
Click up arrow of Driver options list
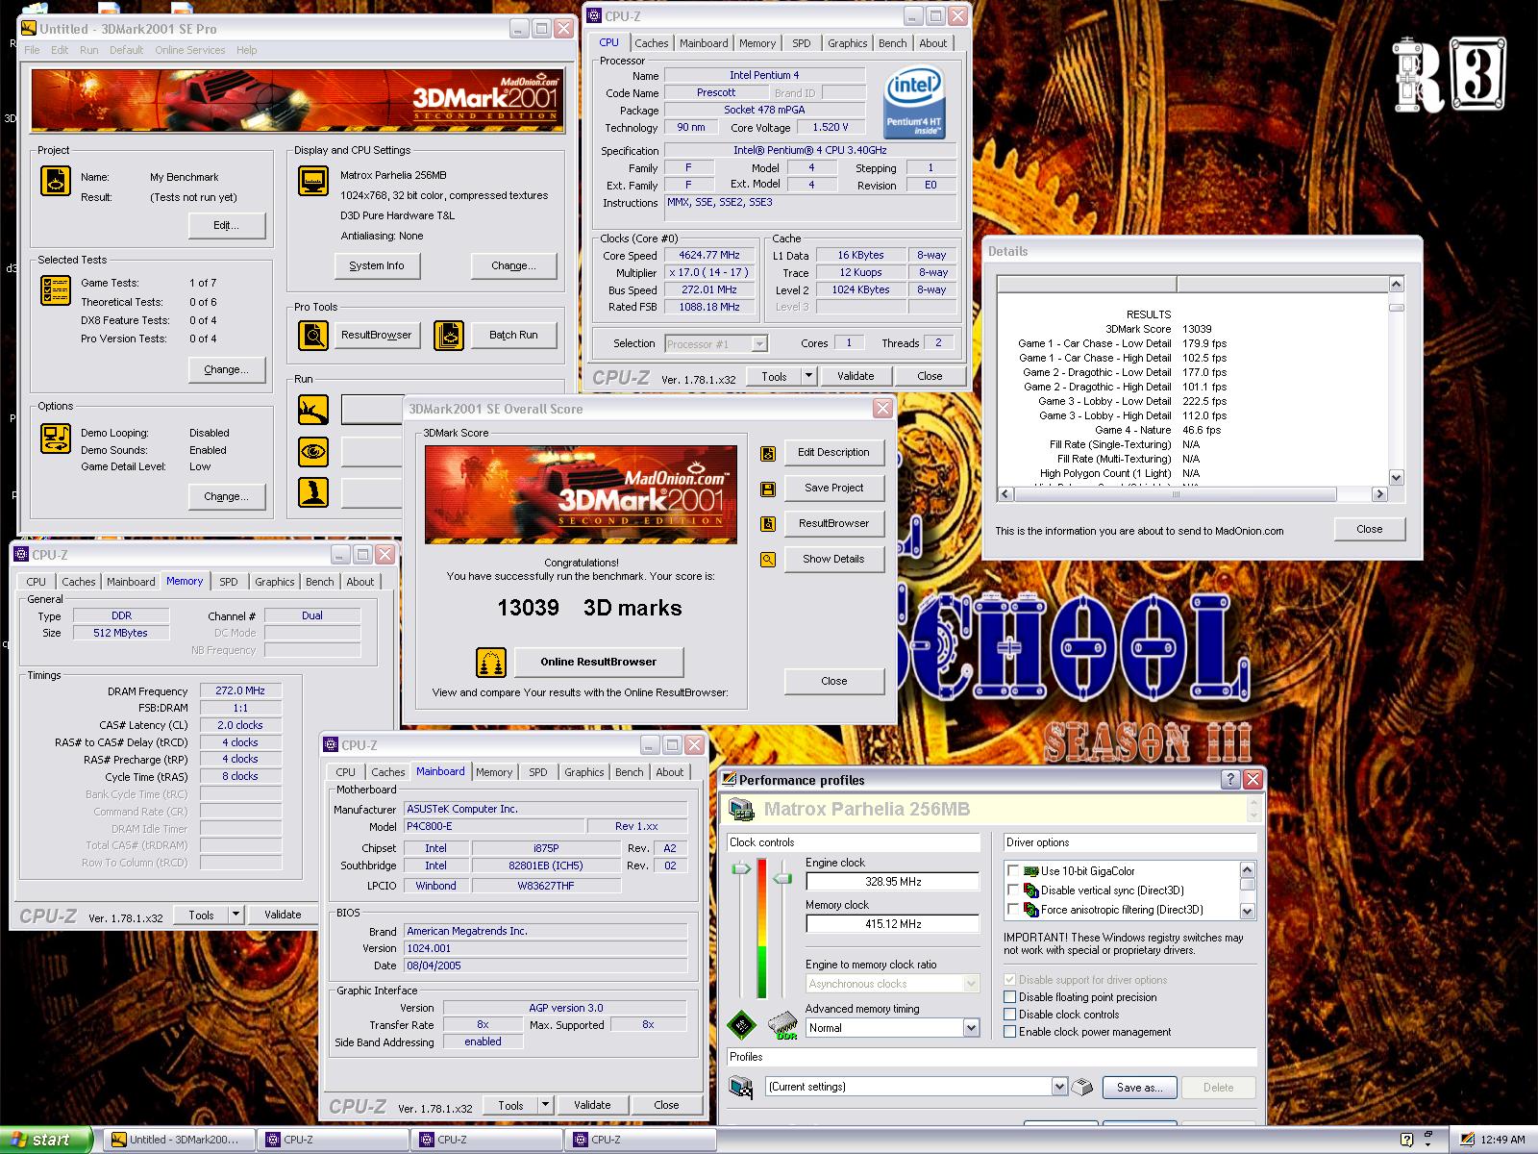[1248, 869]
